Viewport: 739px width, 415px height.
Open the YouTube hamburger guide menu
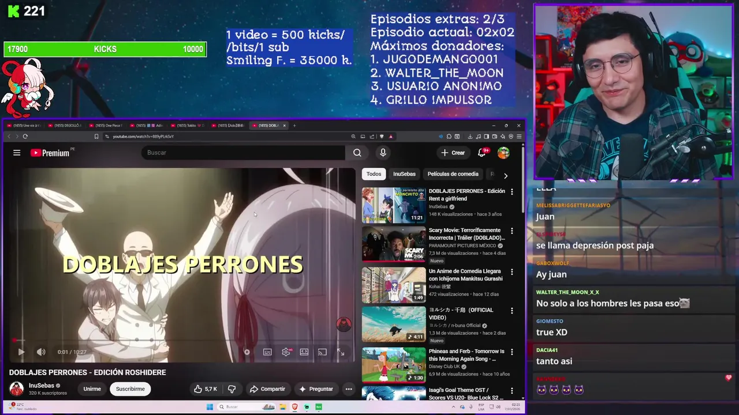(17, 153)
